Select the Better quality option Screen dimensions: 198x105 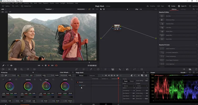point(132,81)
